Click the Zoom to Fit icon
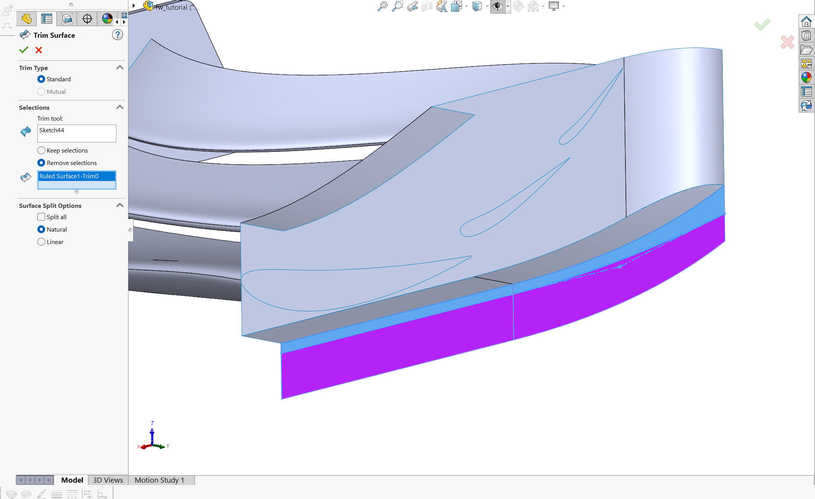 click(382, 6)
